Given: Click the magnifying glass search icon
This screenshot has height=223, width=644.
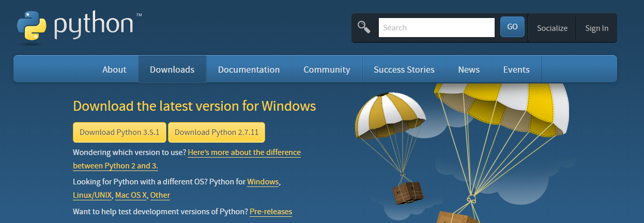Looking at the screenshot, I should pyautogui.click(x=364, y=27).
